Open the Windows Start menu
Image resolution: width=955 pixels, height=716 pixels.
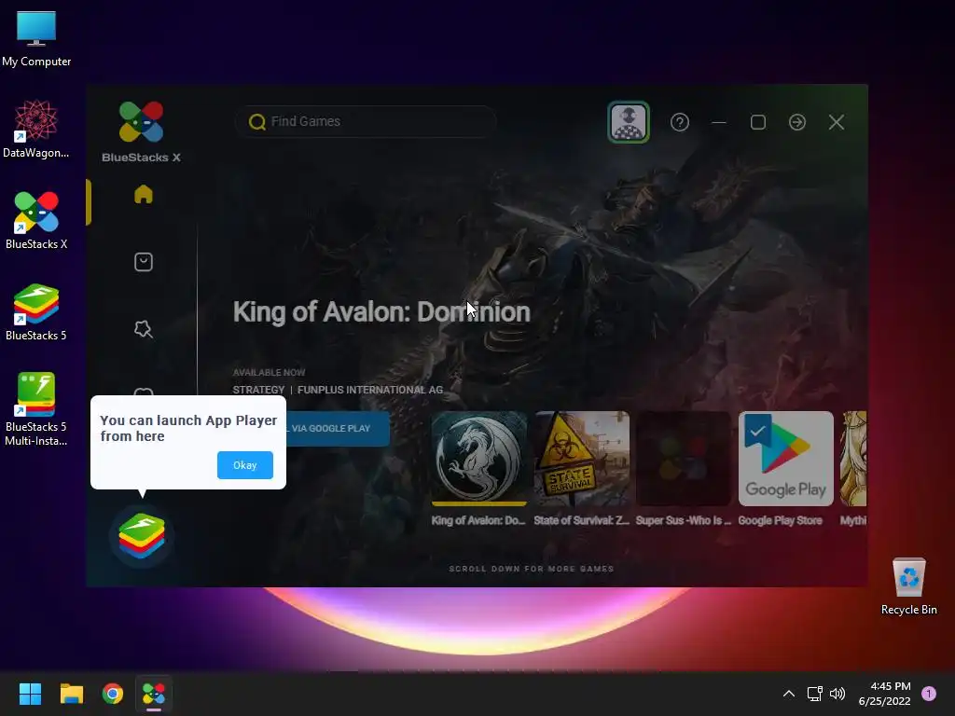tap(30, 694)
